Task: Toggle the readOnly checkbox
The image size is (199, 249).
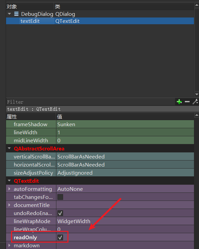Action: click(x=60, y=238)
